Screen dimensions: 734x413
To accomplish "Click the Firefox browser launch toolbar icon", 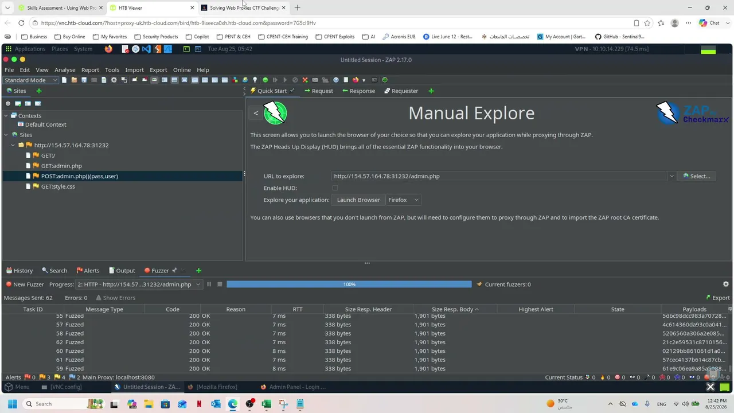I will [356, 80].
